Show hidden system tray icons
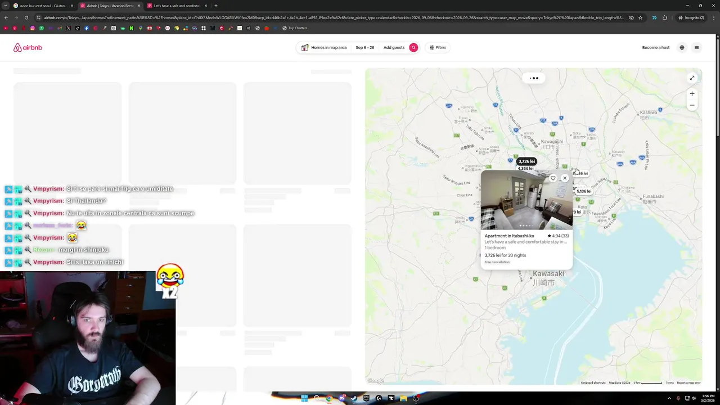This screenshot has height=405, width=720. [669, 398]
